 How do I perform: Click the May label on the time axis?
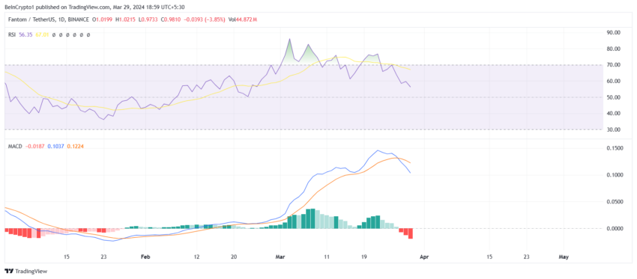pyautogui.click(x=564, y=257)
